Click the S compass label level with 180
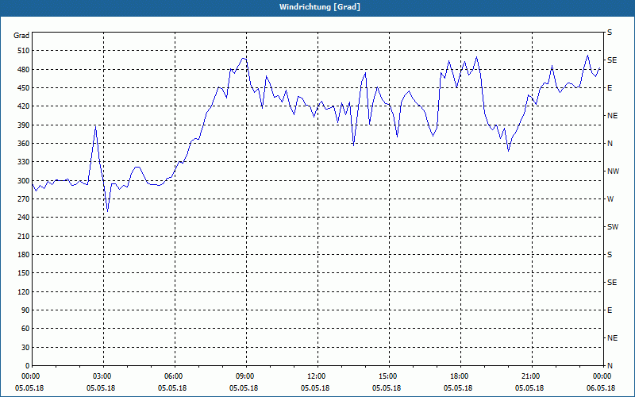 [x=610, y=255]
